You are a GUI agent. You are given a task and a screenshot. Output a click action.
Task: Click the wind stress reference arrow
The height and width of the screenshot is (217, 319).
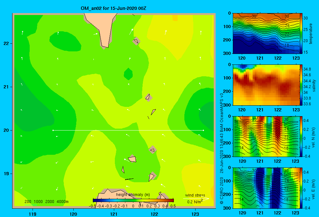coord(196,199)
